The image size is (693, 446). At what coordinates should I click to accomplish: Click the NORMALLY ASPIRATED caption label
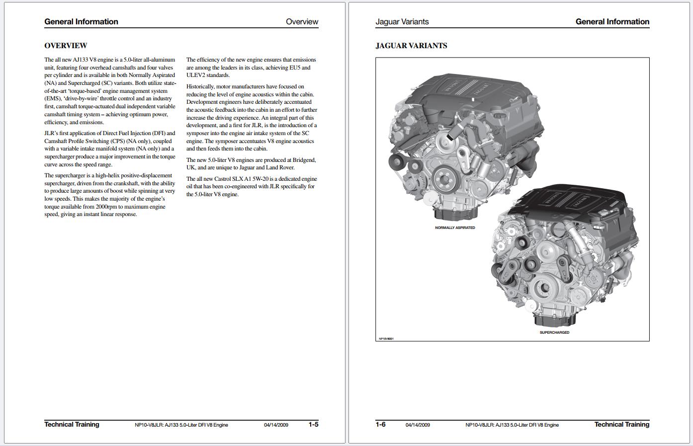click(455, 227)
